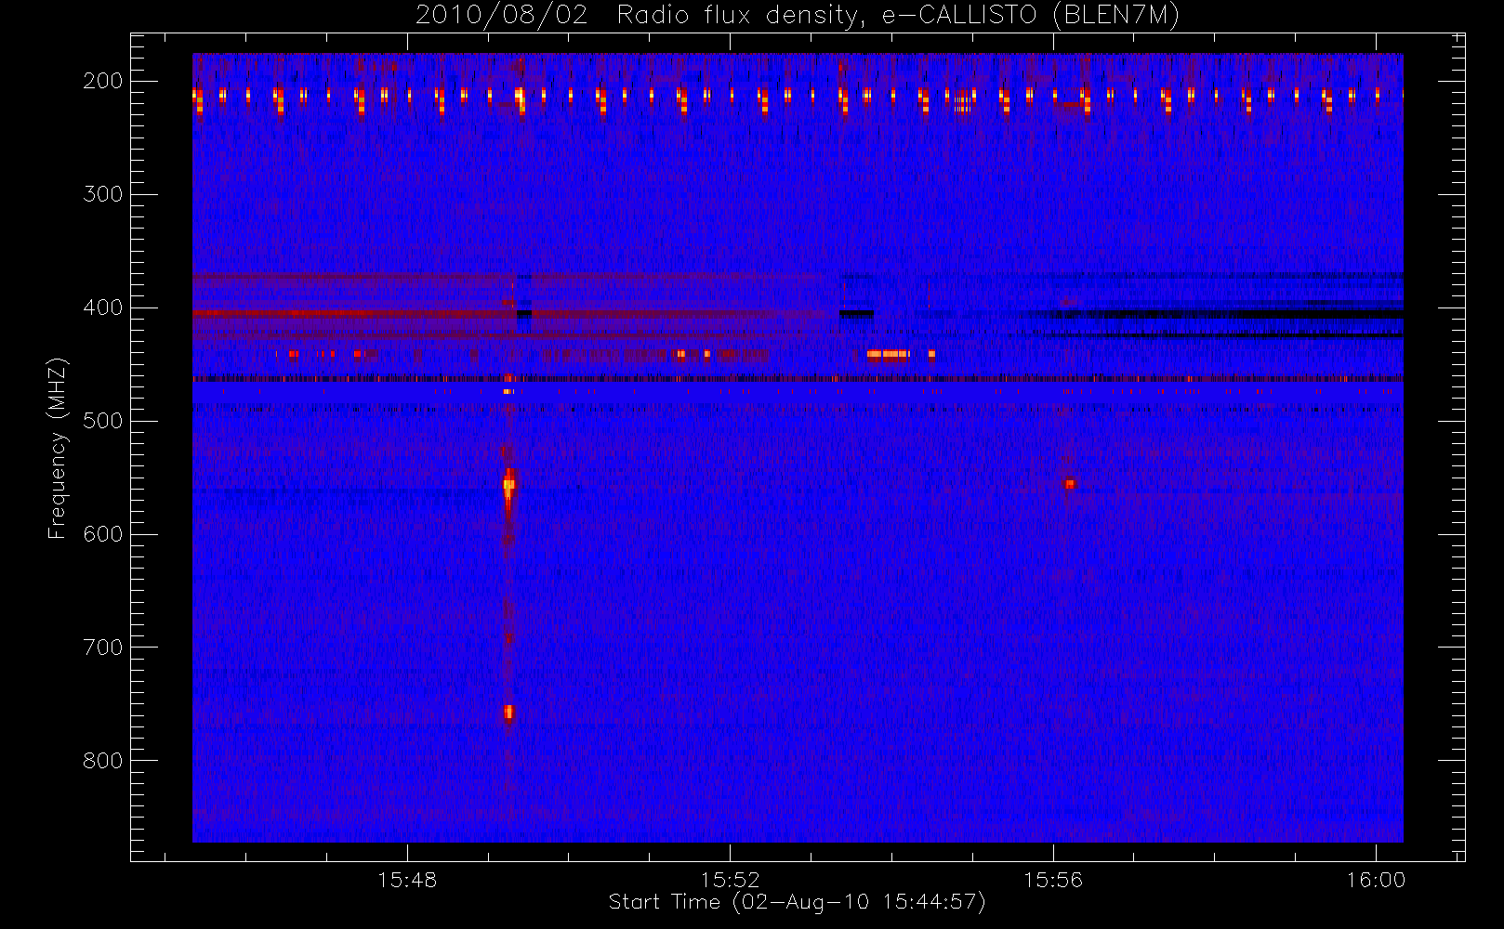Click the '700' frequency axis label

tap(102, 648)
